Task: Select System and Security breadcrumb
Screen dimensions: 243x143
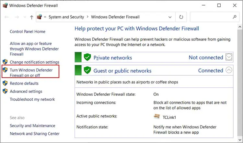Action: 66,17
